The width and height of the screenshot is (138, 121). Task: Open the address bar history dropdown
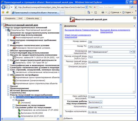click(x=86, y=7)
